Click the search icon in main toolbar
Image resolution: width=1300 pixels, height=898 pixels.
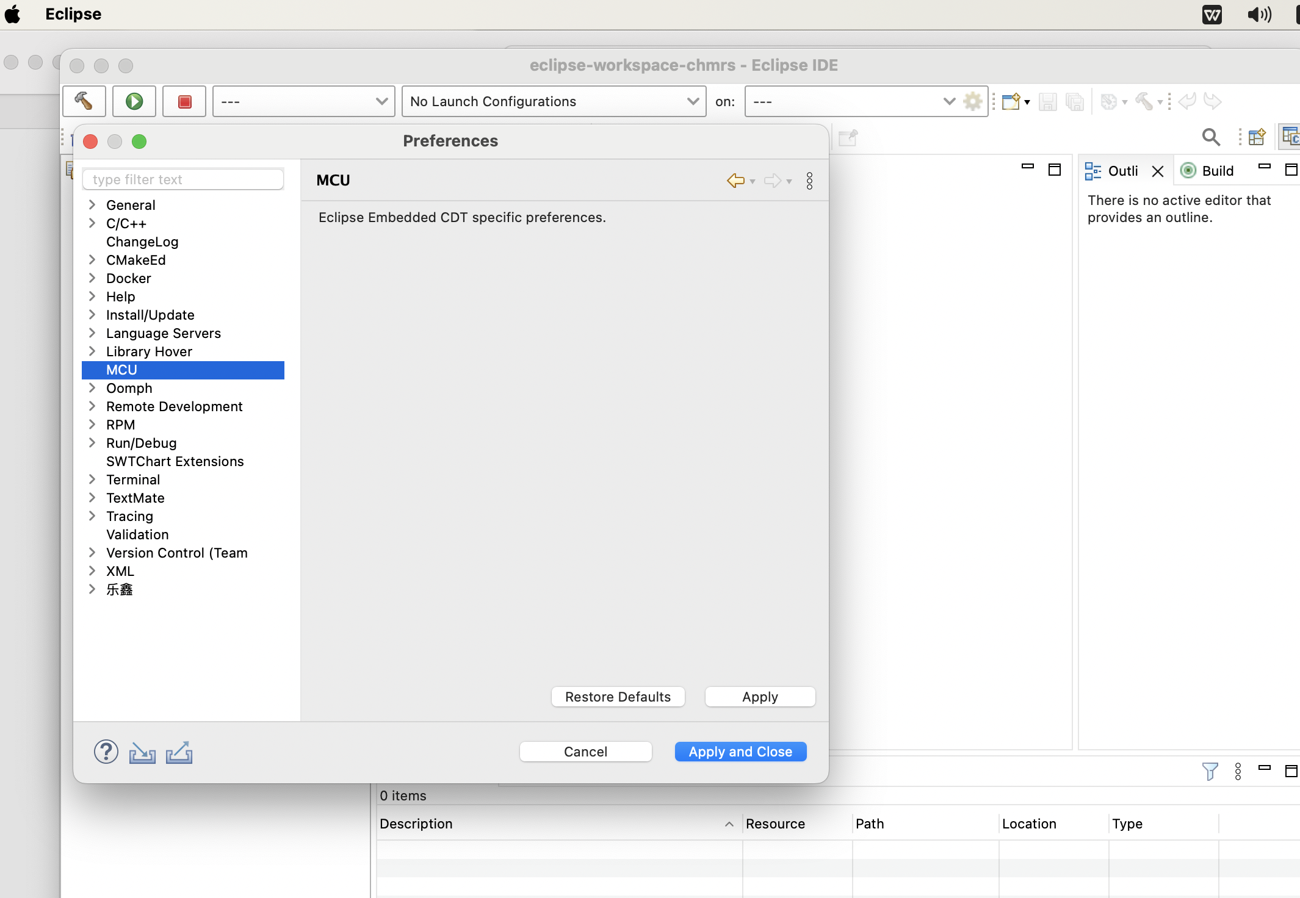click(1212, 137)
